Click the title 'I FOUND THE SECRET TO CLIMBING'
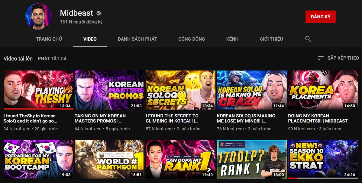362x183 pixels. click(172, 118)
